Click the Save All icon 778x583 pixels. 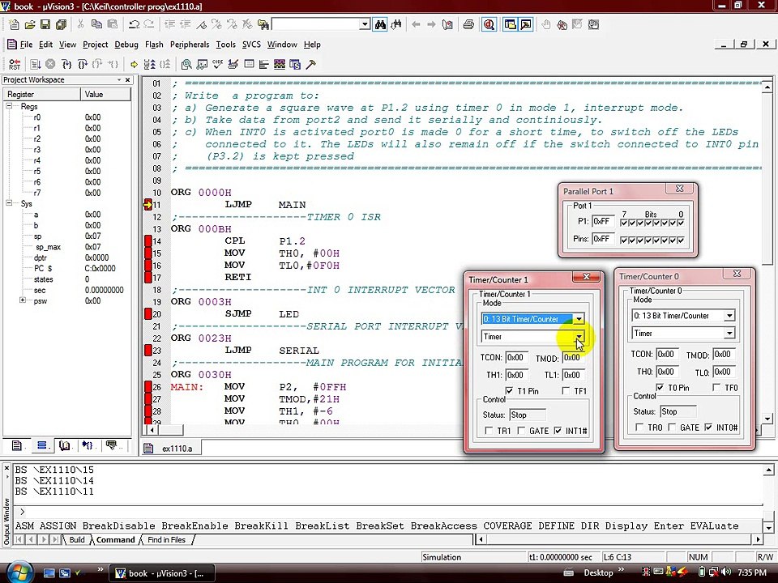tap(61, 24)
